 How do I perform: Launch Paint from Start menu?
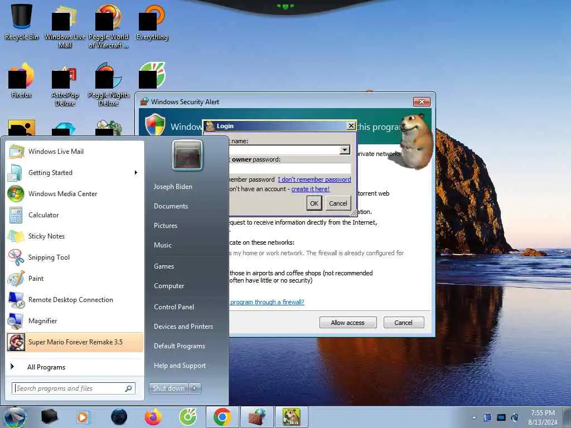[x=75, y=279]
